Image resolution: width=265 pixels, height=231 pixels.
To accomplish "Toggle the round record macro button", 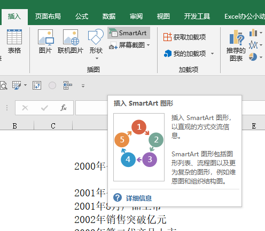I will pyautogui.click(x=52, y=85).
